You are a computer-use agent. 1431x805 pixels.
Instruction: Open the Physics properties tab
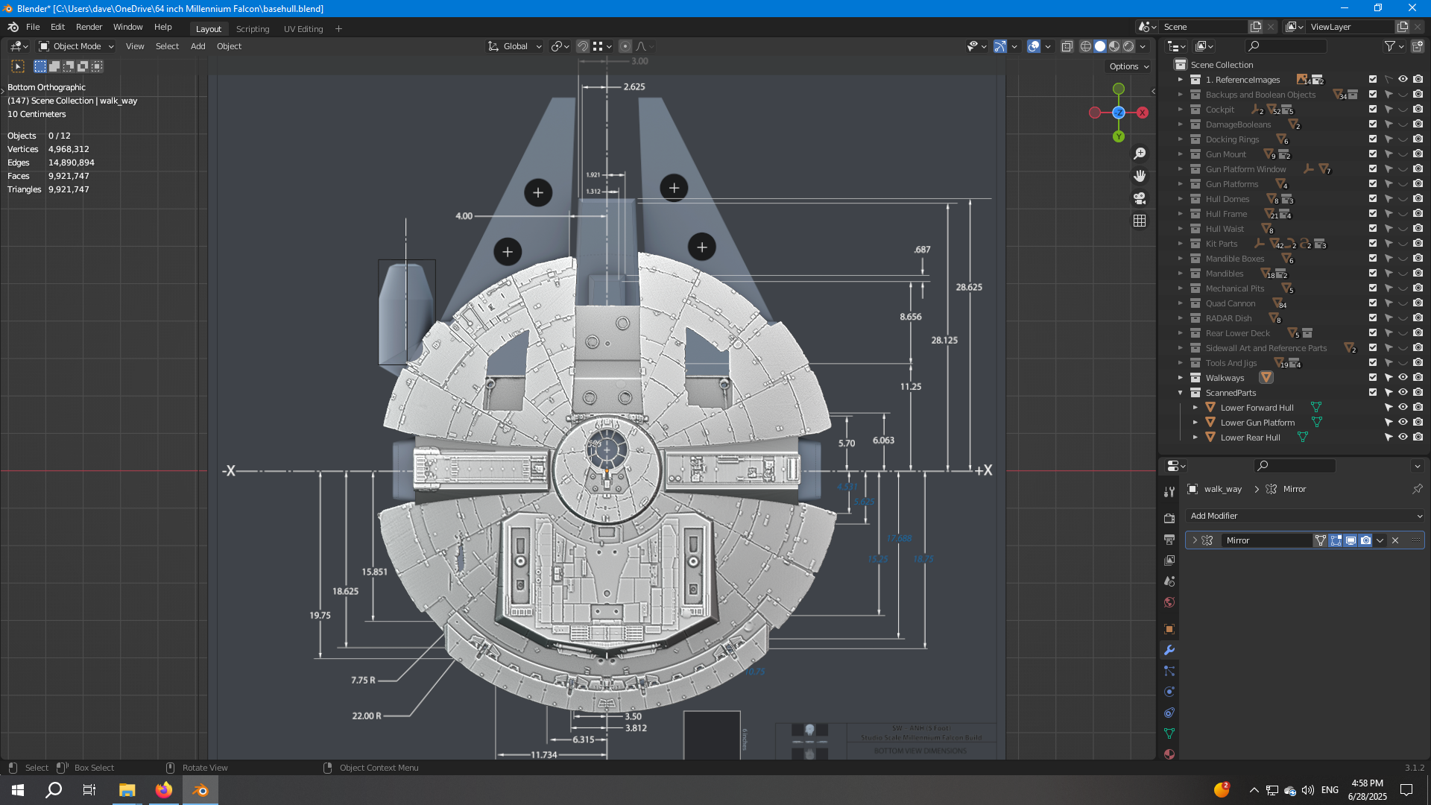tap(1169, 692)
